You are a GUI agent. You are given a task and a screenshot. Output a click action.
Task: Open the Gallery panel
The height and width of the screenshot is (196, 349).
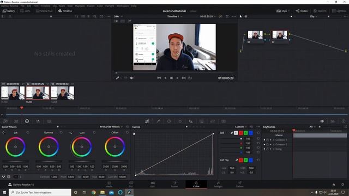[9, 11]
